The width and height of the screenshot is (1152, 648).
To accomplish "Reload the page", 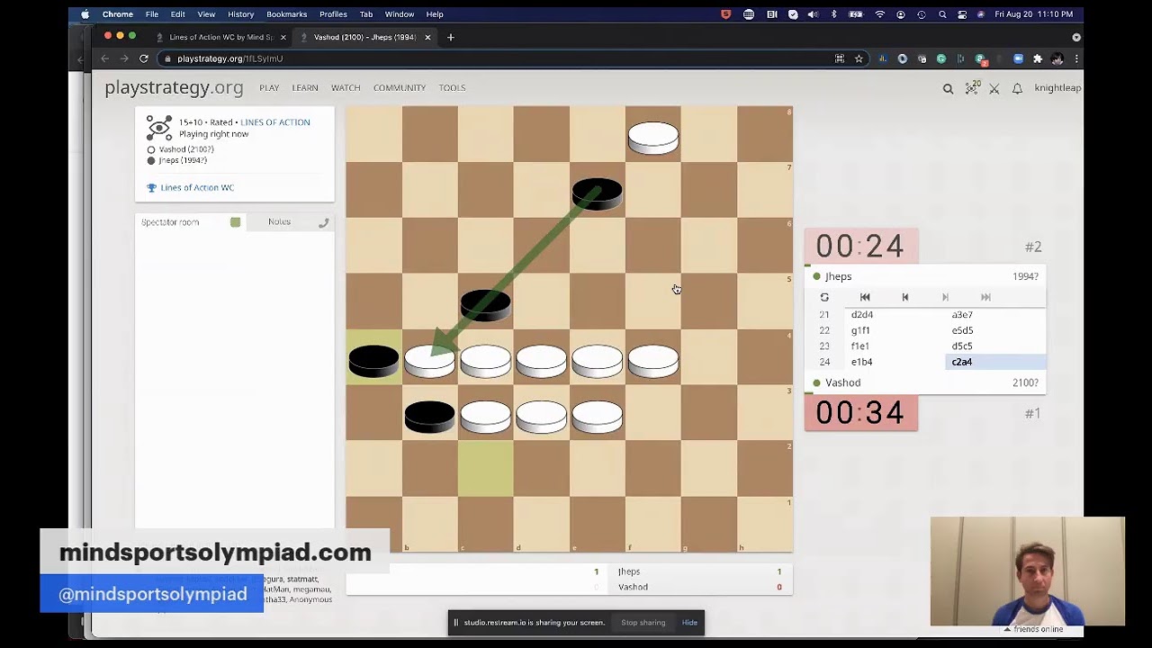I will click(143, 58).
